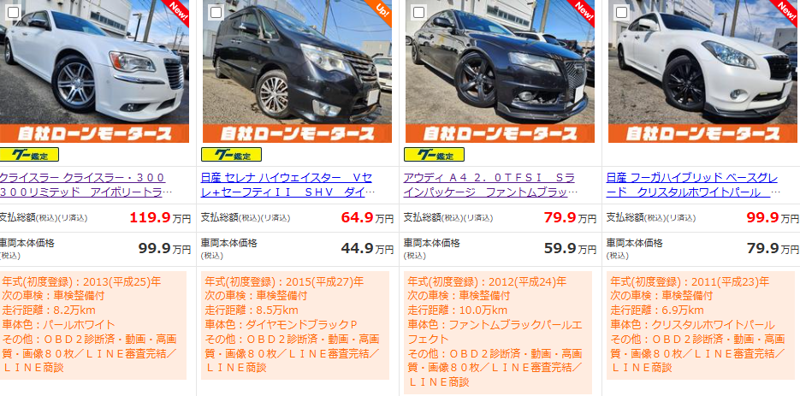800x396 pixels.
Task: Click the New! ribbon on the Fuga photo
Action: (785, 10)
